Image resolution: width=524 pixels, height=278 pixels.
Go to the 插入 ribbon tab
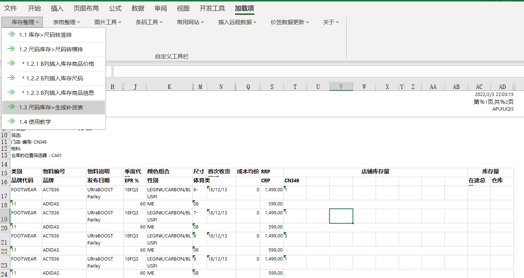(x=57, y=8)
